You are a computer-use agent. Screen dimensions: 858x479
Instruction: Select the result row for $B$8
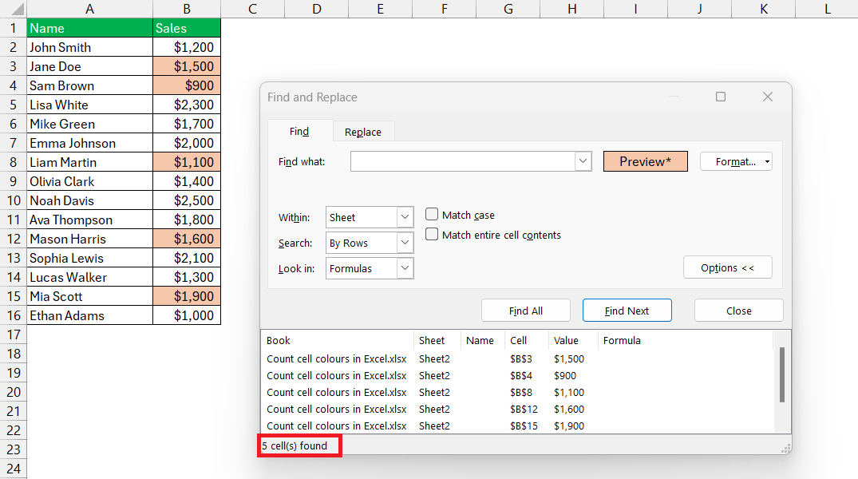point(518,393)
